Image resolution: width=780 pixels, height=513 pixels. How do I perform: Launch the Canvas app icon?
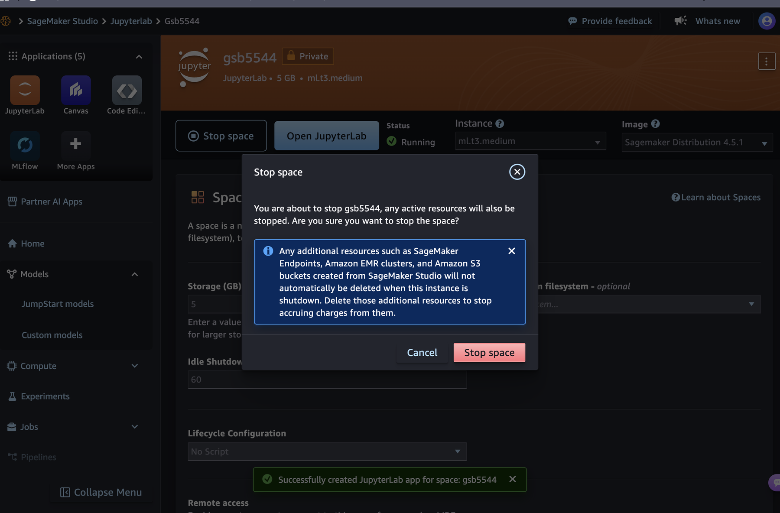coord(76,90)
